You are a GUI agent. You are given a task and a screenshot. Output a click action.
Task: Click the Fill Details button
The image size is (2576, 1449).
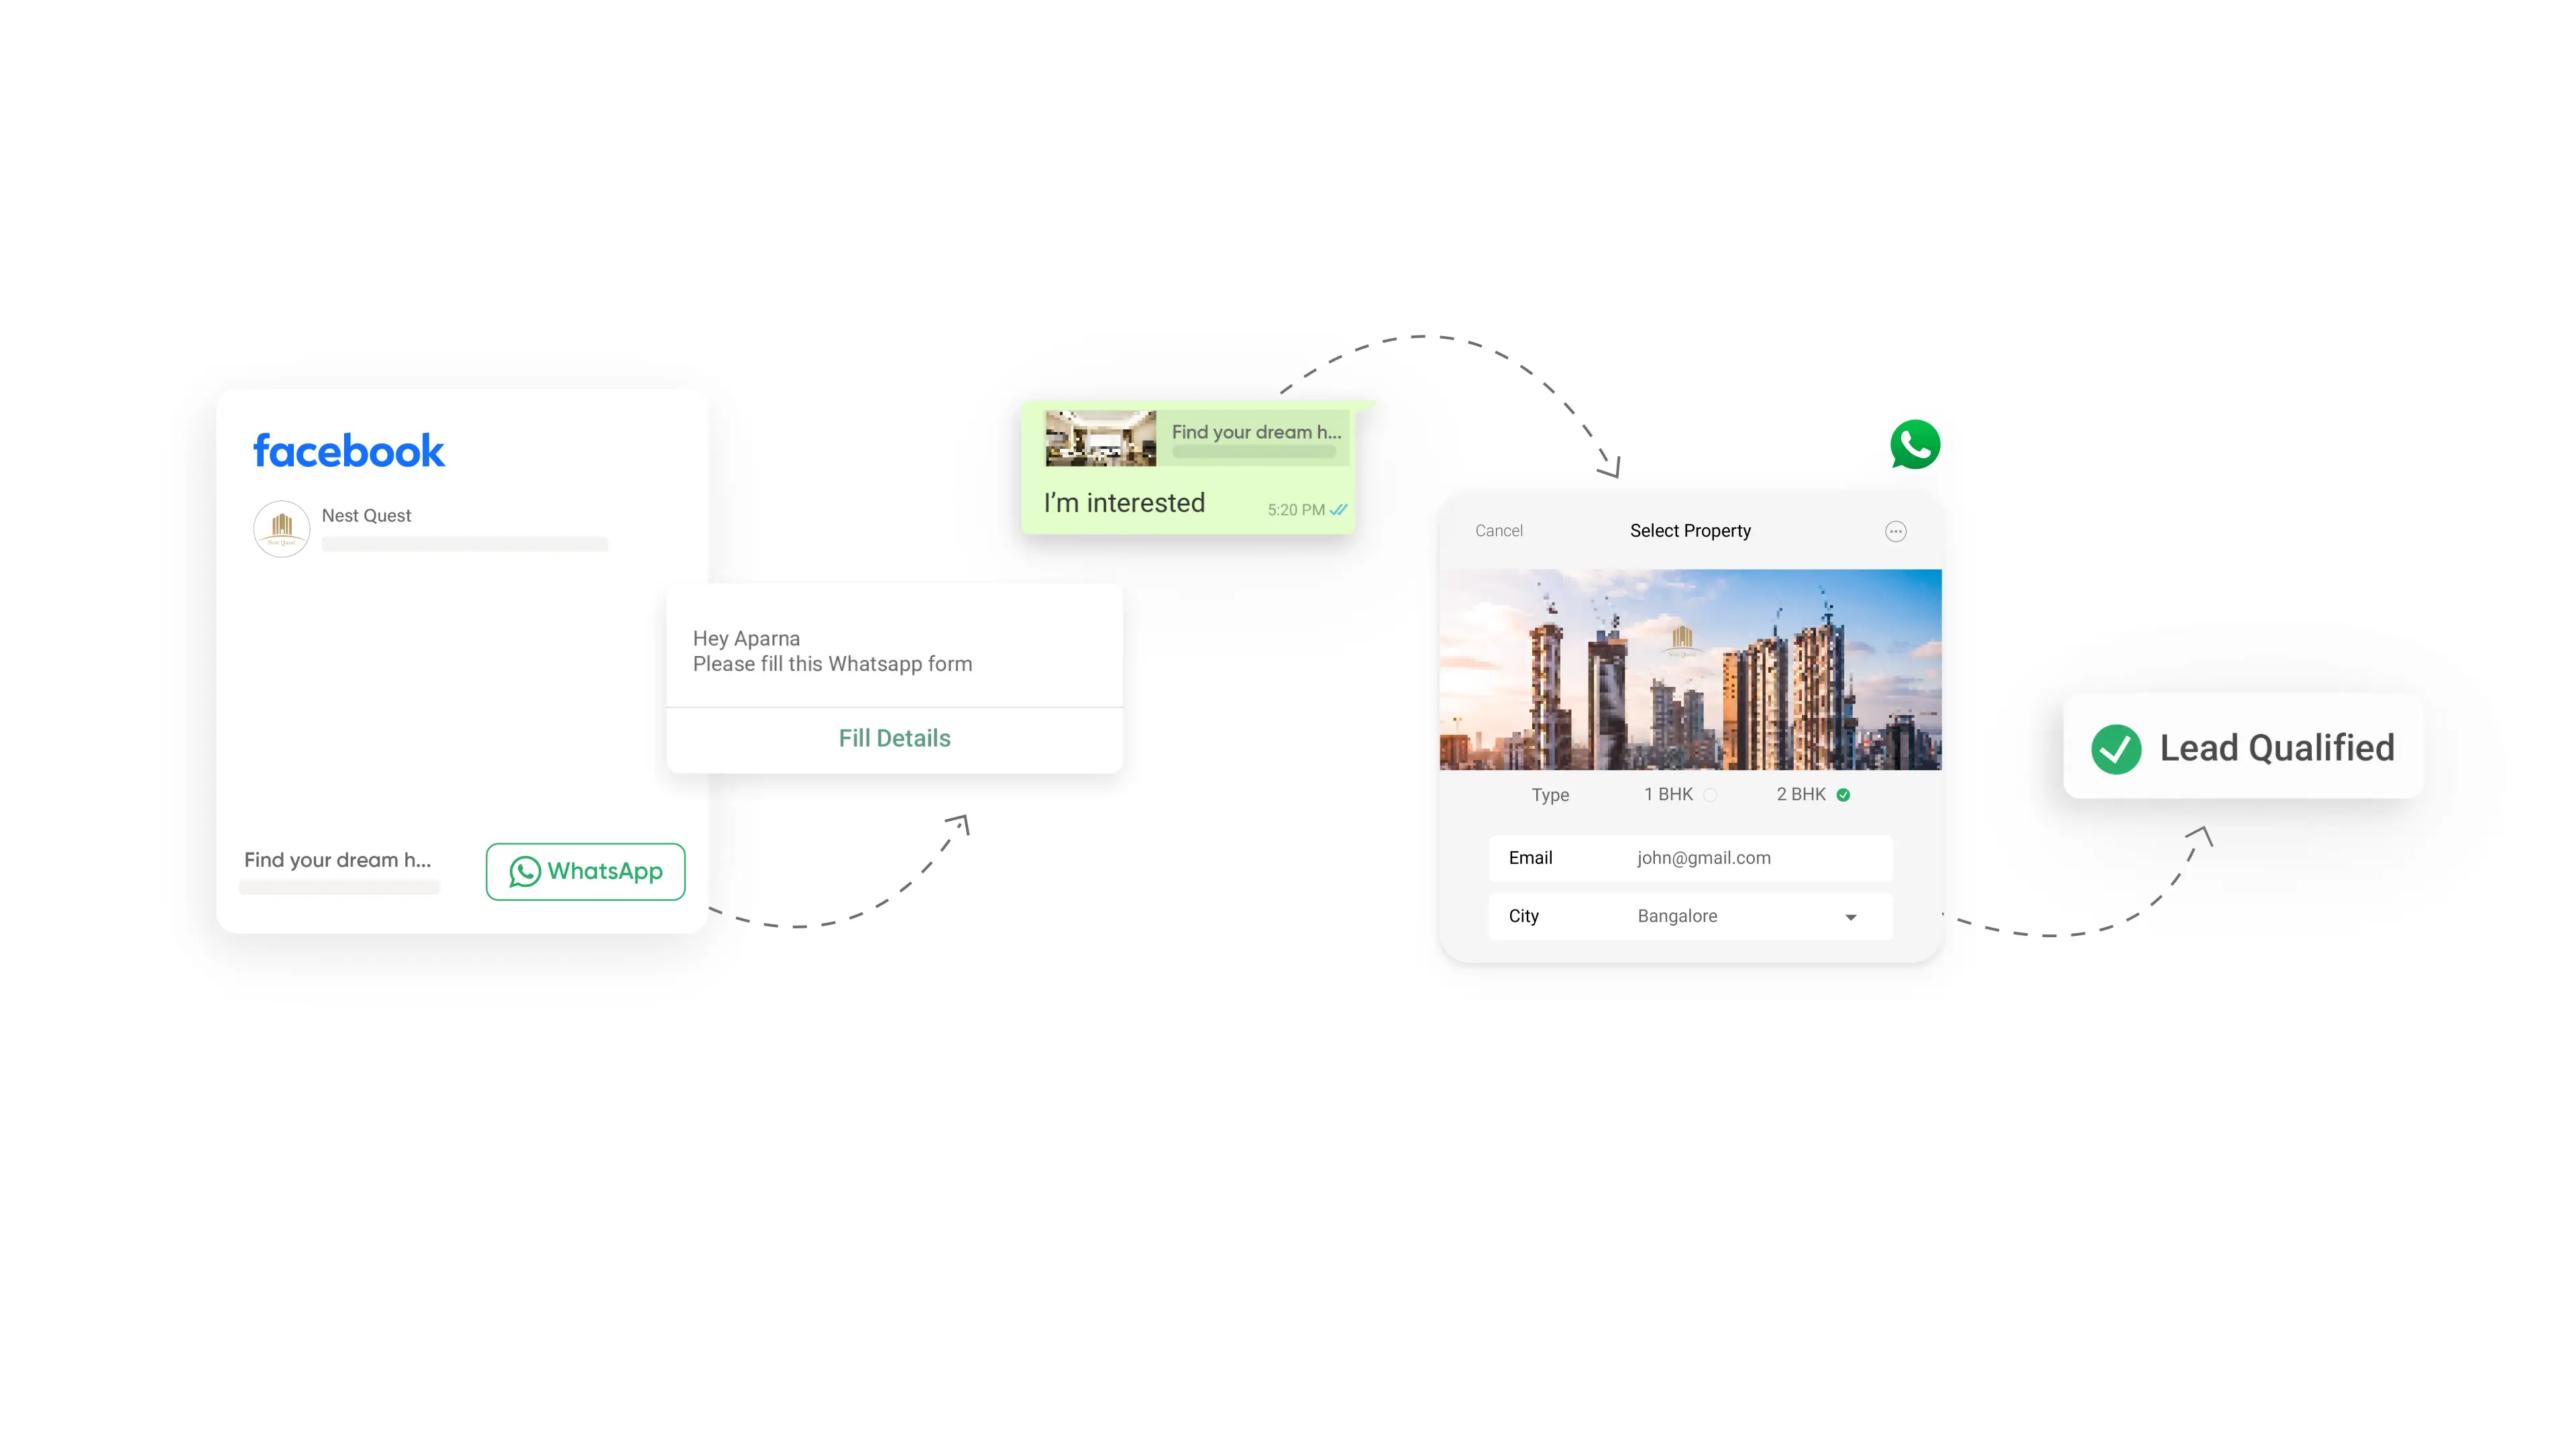894,738
